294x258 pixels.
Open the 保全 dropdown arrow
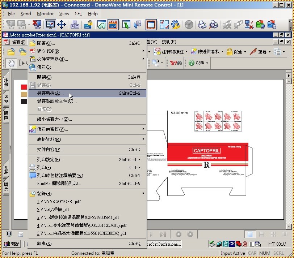point(245,52)
